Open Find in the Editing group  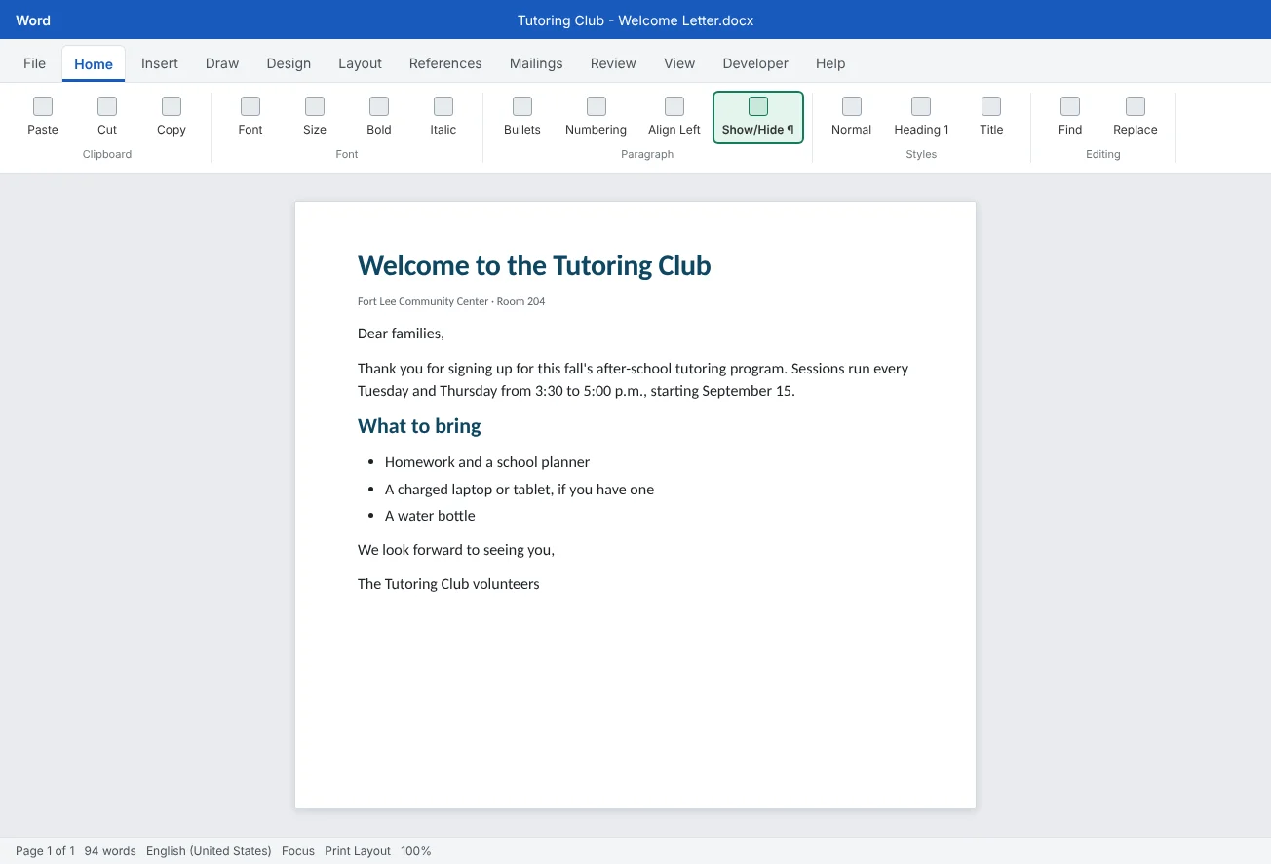pos(1070,117)
